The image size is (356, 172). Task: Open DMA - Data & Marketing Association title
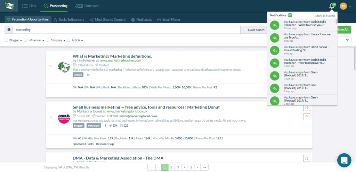coord(118,158)
